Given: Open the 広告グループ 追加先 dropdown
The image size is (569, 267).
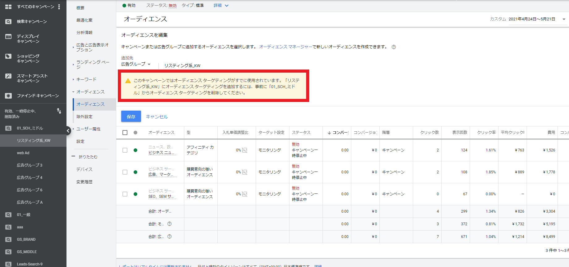Looking at the screenshot, I should coord(136,64).
